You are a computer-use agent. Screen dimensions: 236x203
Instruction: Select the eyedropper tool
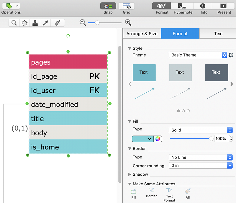pos(45,23)
